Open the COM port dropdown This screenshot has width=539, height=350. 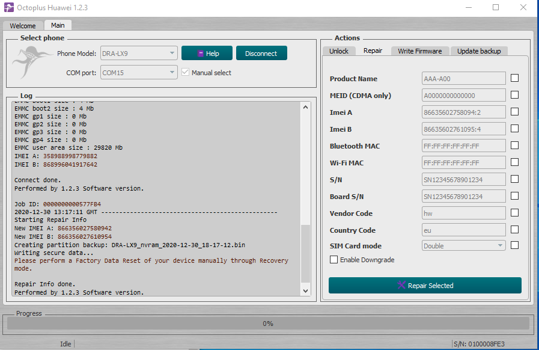click(x=139, y=73)
